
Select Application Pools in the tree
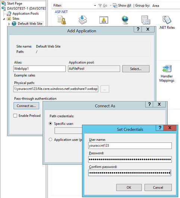point(25,13)
